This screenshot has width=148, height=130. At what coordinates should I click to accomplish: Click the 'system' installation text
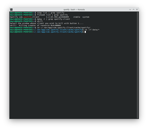click(86, 17)
